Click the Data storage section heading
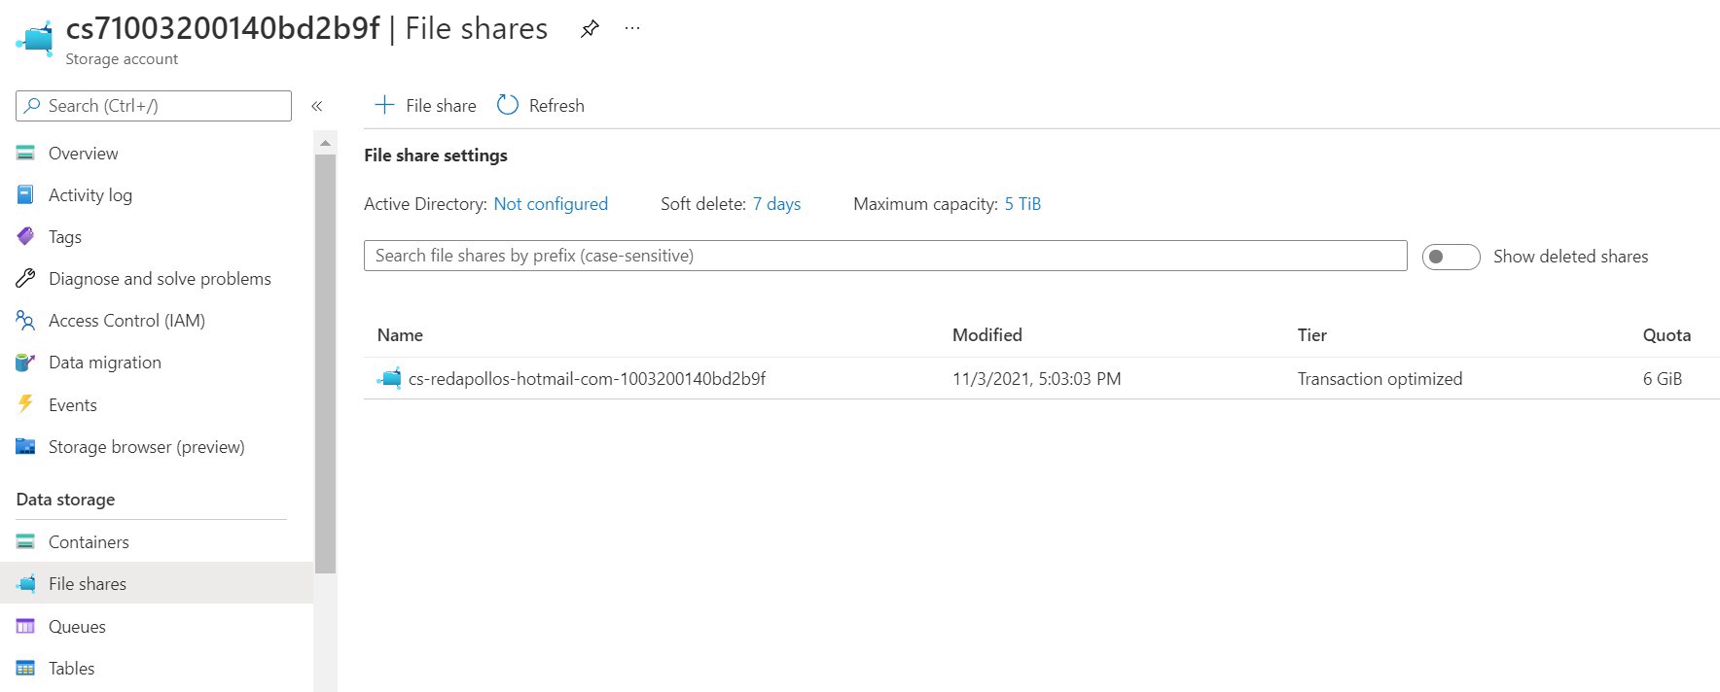Viewport: 1720px width, 692px height. 65,500
